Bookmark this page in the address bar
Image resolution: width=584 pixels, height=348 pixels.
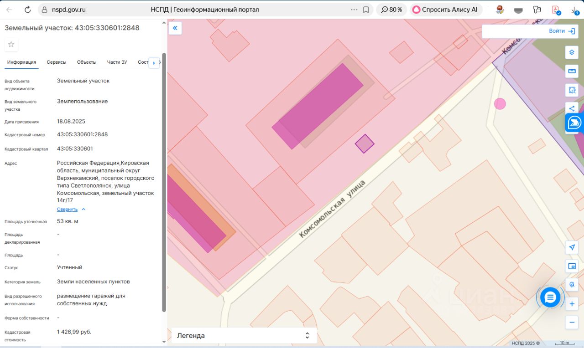point(366,10)
